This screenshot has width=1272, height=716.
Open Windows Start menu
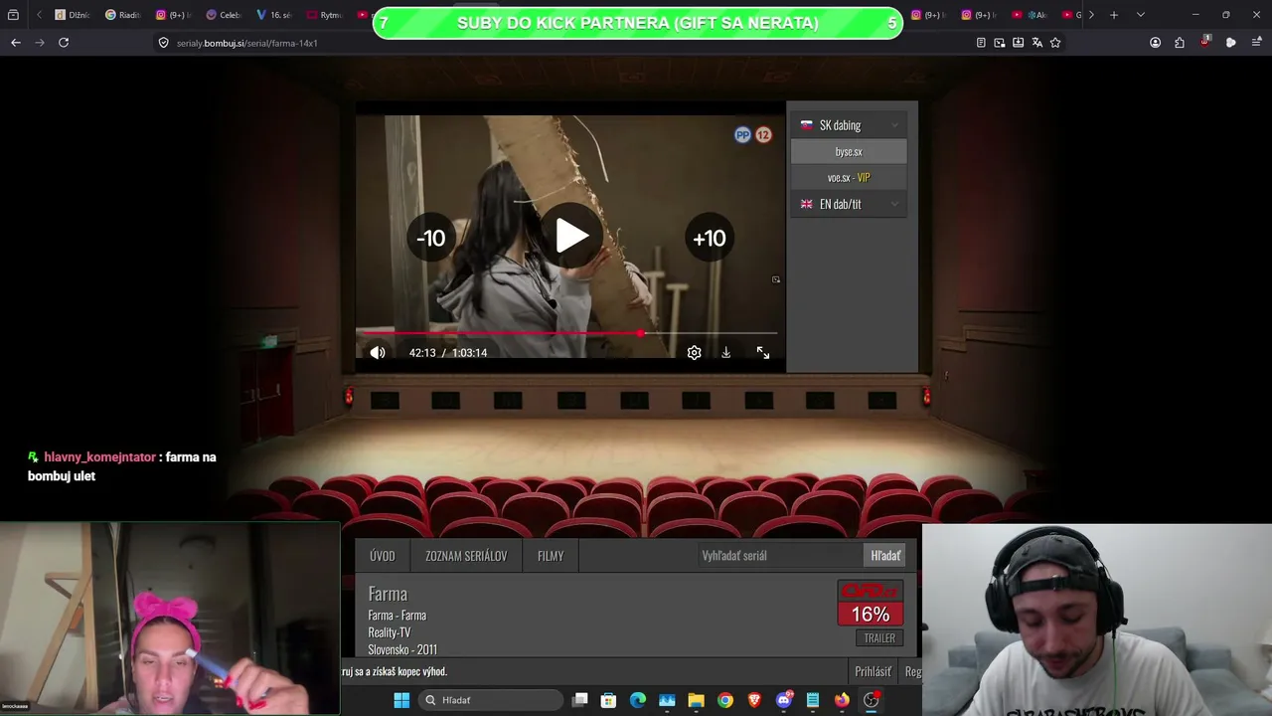401,700
